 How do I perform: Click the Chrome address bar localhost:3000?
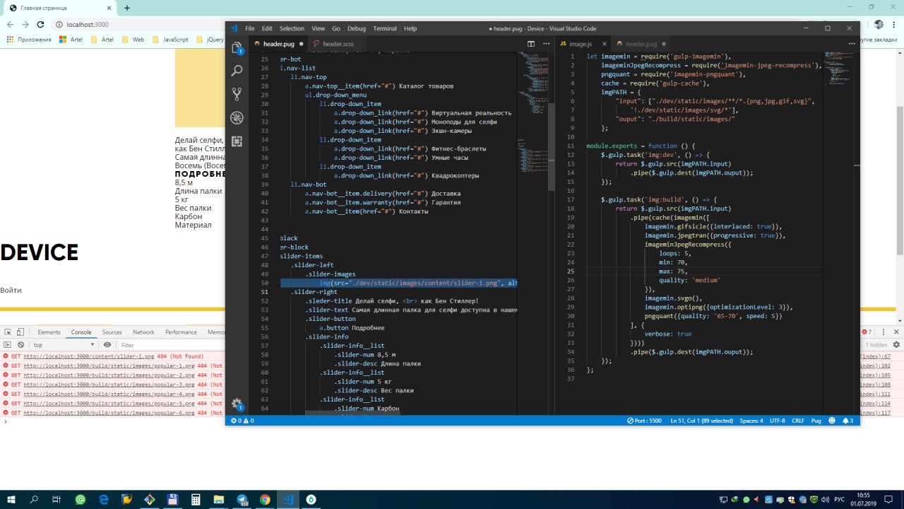(x=88, y=24)
